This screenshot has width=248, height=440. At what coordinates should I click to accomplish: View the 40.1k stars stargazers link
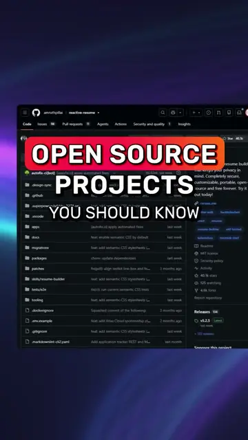[x=205, y=276]
